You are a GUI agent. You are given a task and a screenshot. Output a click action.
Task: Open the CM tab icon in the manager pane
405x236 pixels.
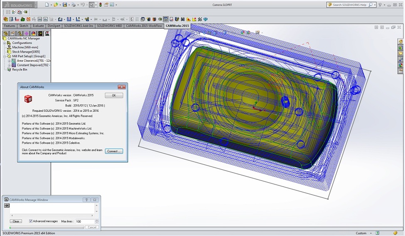[x=40, y=34]
